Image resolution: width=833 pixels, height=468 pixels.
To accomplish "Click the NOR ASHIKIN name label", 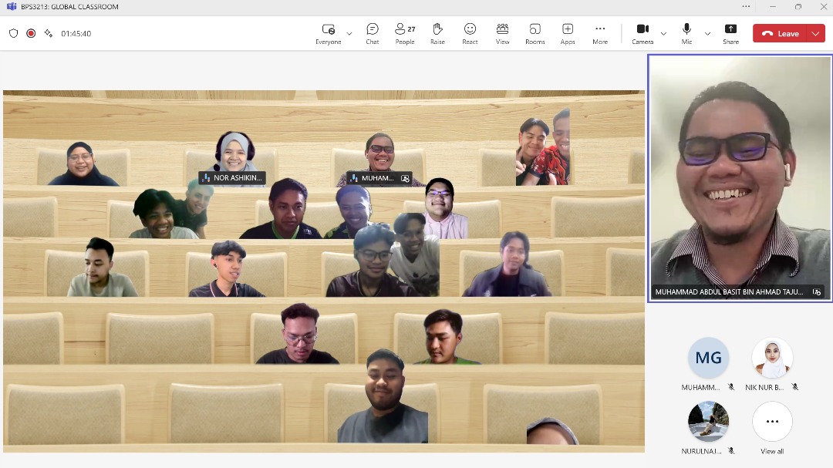I will click(x=238, y=178).
